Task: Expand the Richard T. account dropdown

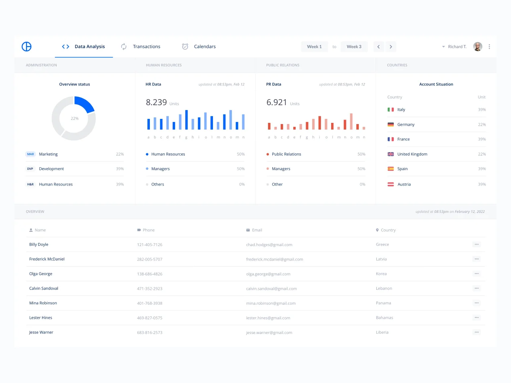Action: 444,47
